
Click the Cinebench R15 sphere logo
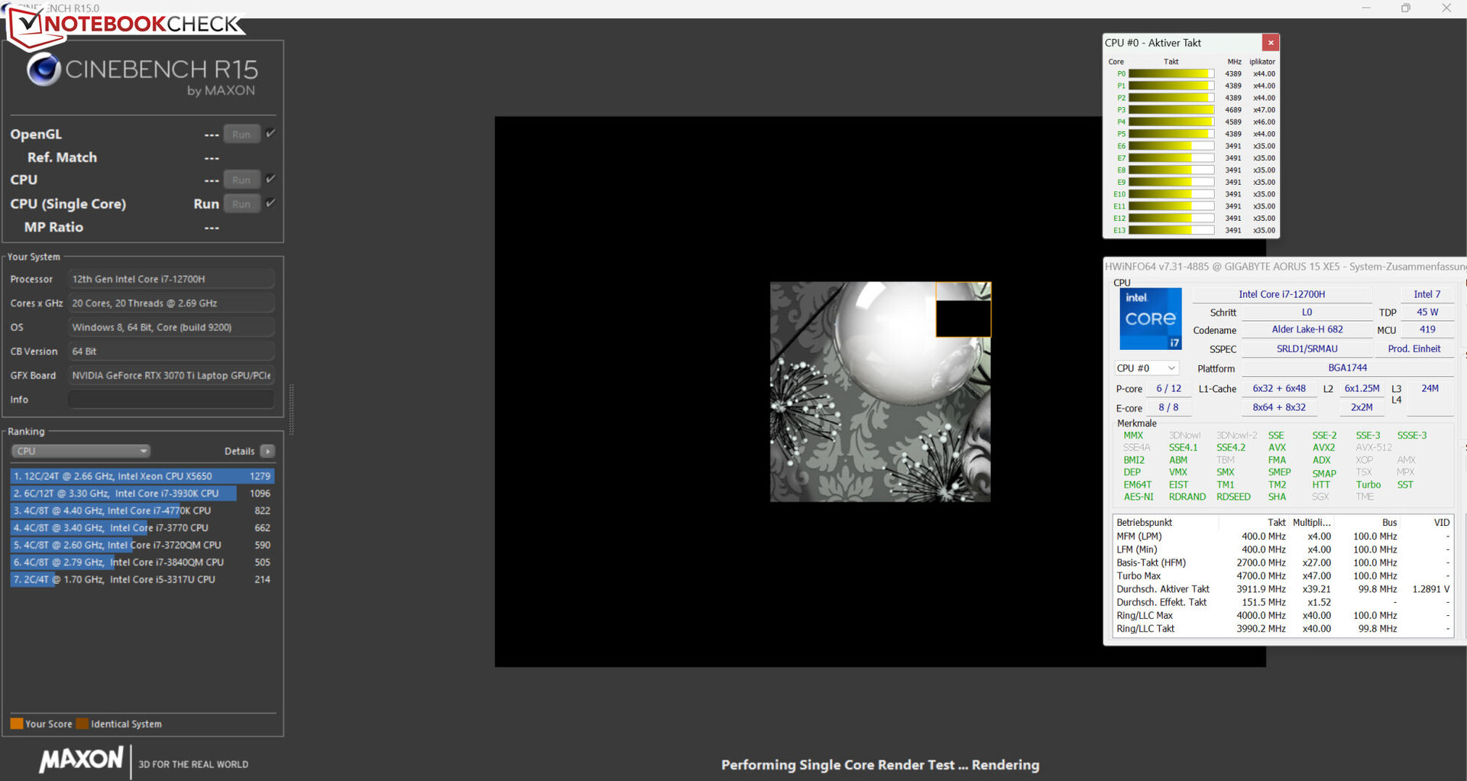coord(44,70)
